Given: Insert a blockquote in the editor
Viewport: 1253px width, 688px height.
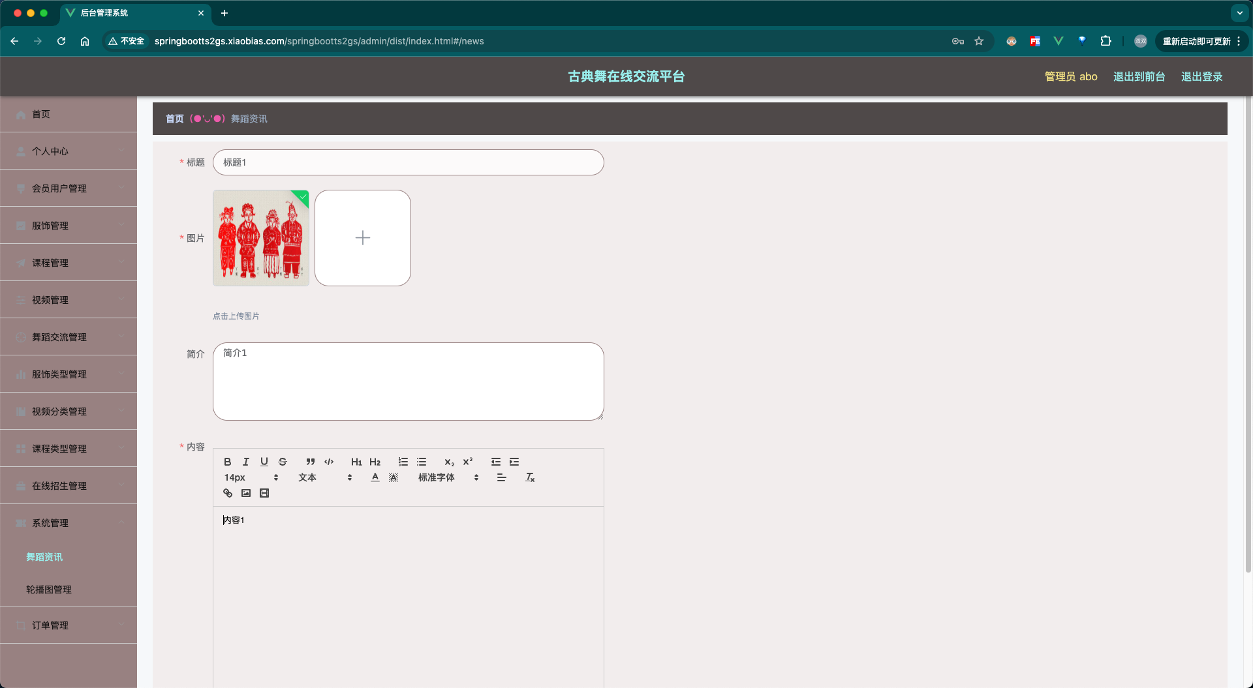Looking at the screenshot, I should (x=311, y=462).
